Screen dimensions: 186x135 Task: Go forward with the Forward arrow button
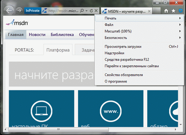tap(19, 11)
